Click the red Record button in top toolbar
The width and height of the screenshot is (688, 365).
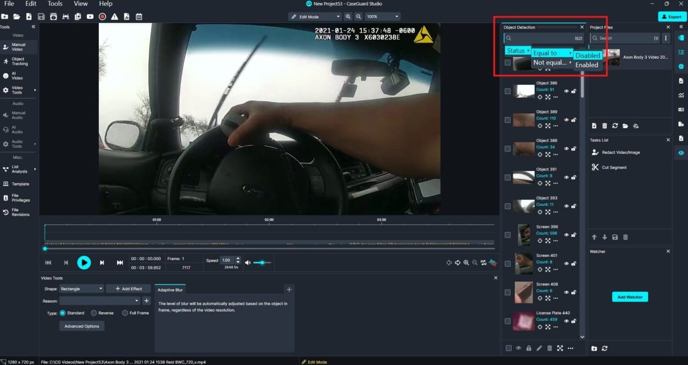pyautogui.click(x=102, y=17)
